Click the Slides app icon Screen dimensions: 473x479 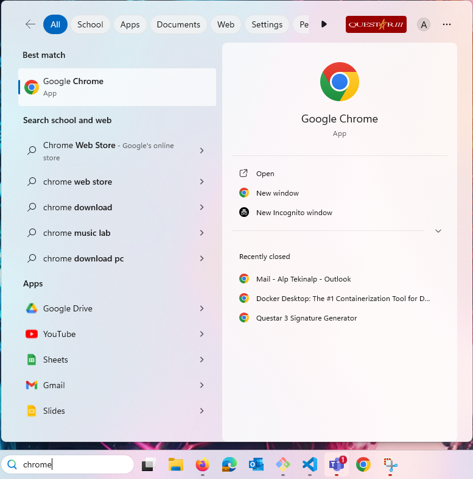point(32,411)
